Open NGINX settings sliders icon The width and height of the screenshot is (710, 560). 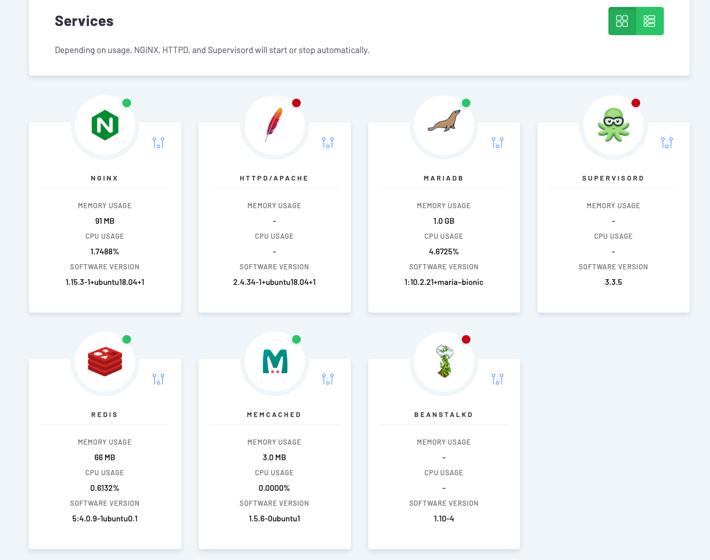click(159, 142)
